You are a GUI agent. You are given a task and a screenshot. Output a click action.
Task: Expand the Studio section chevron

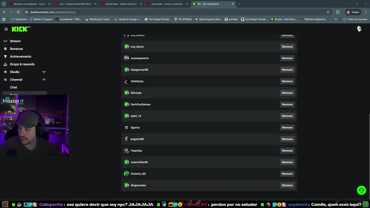pos(44,72)
